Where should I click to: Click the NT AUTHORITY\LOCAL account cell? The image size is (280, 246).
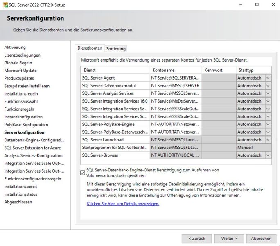[x=176, y=155]
